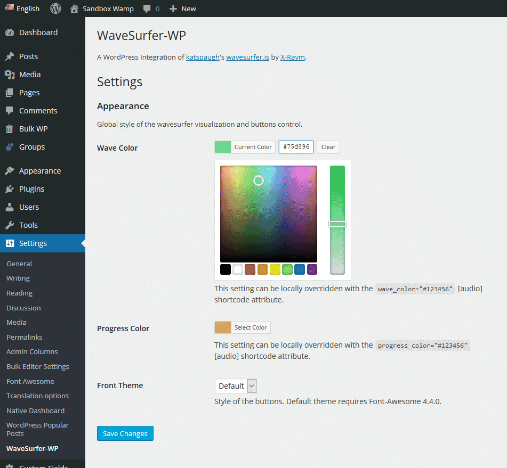Click the plus icon next to New
This screenshot has width=507, height=468.
[x=173, y=9]
